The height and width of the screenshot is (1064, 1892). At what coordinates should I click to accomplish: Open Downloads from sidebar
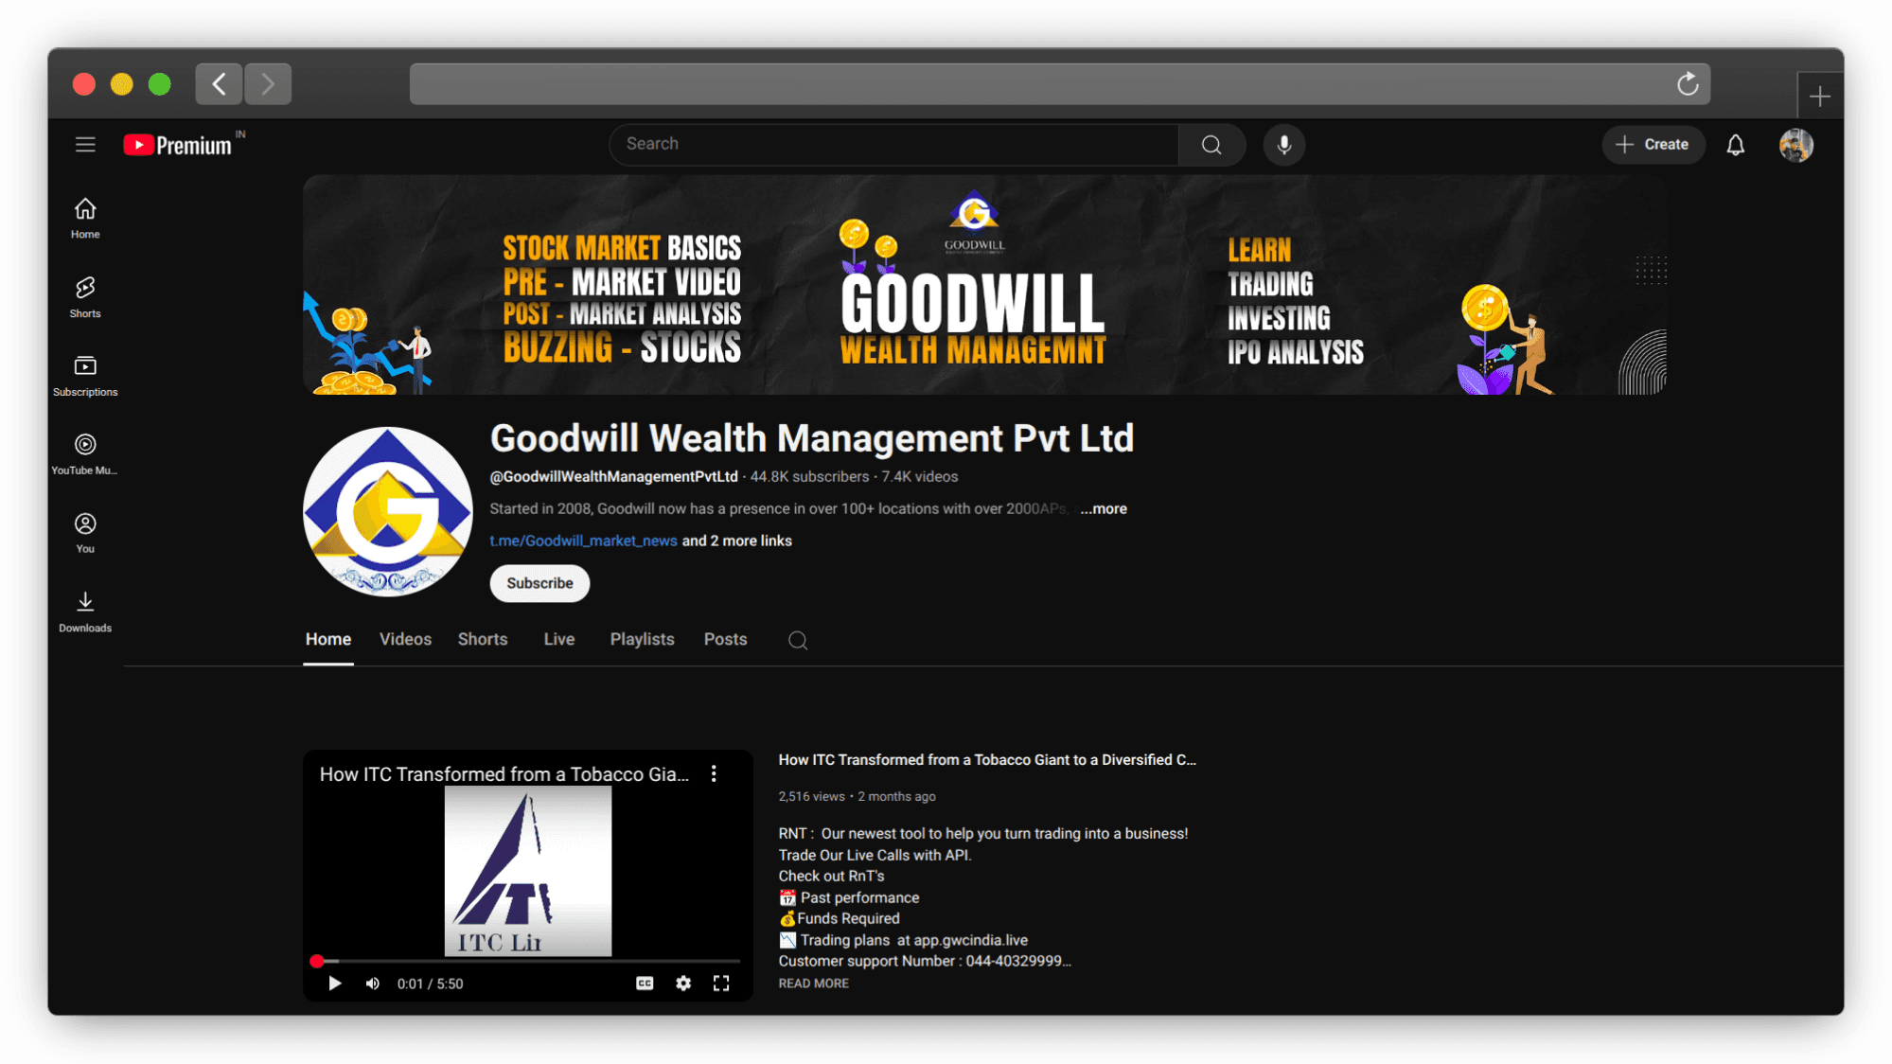tap(85, 612)
